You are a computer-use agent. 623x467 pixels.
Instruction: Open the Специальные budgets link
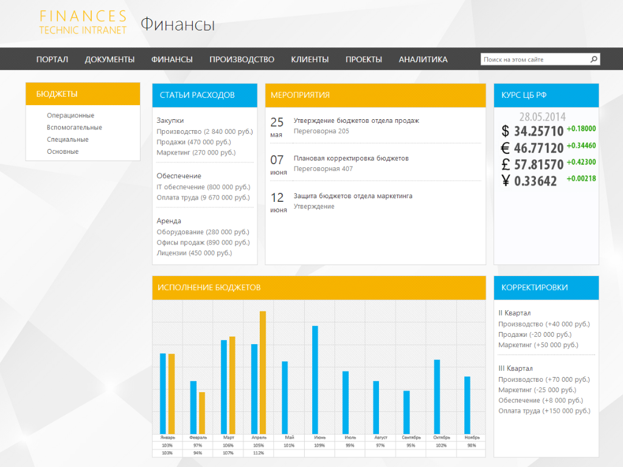[x=68, y=140]
